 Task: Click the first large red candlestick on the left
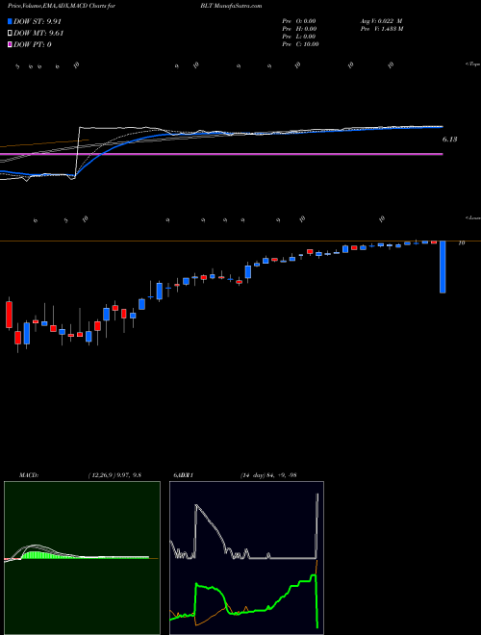click(x=9, y=315)
